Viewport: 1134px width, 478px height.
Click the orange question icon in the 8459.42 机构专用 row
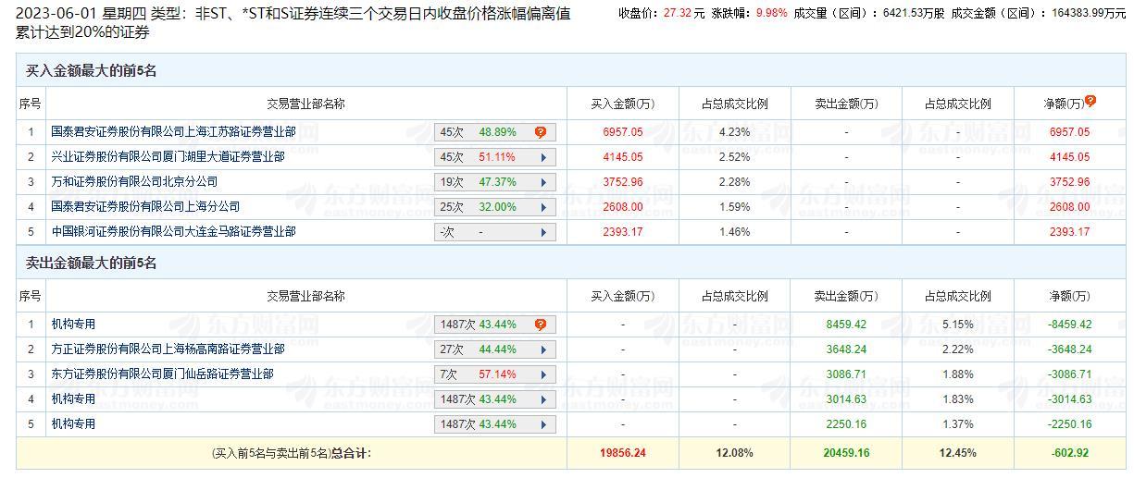pyautogui.click(x=541, y=325)
